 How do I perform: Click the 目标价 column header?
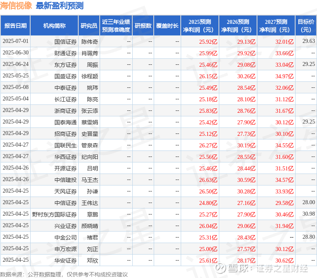click(306, 26)
